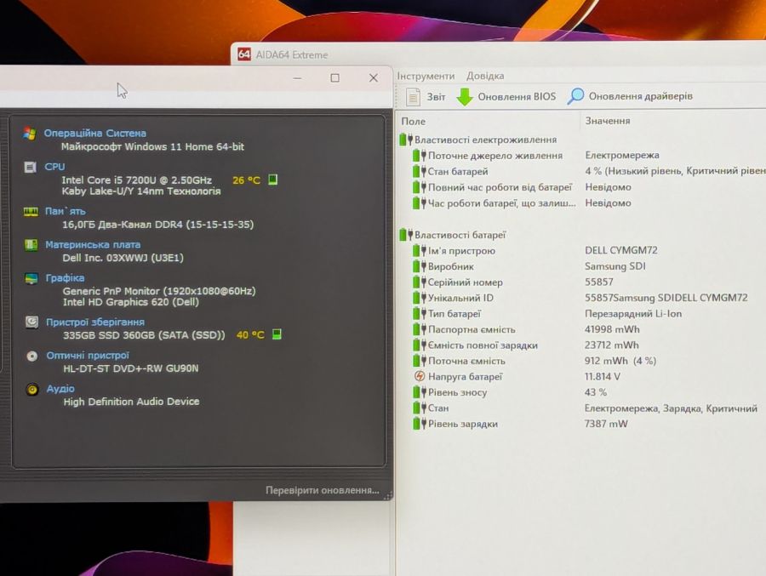The image size is (766, 576).
Task: Select the Поточна ємність row
Action: [x=581, y=361]
